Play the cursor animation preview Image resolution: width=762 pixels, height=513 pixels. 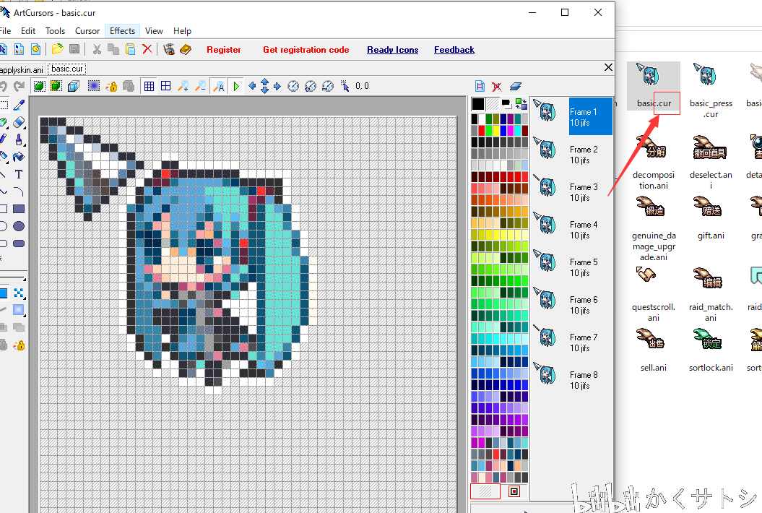236,86
